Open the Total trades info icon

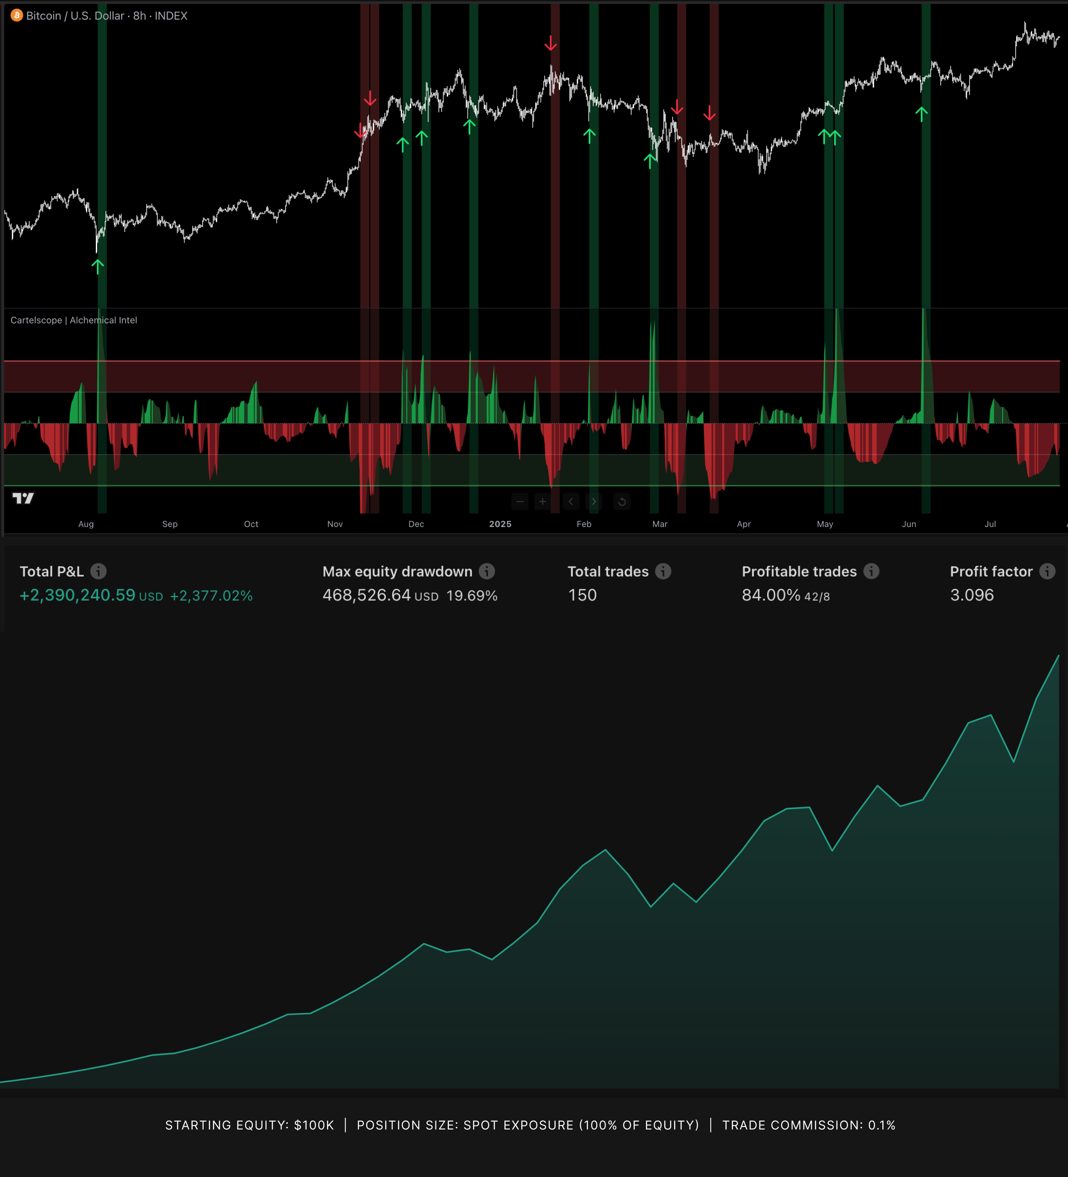(663, 571)
